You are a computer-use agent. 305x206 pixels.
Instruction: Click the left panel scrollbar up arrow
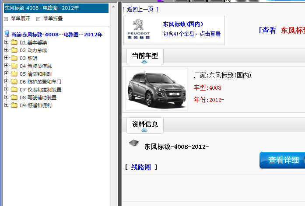click(113, 7)
